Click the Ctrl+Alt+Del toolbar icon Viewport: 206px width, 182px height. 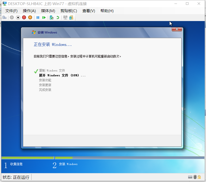5,17
